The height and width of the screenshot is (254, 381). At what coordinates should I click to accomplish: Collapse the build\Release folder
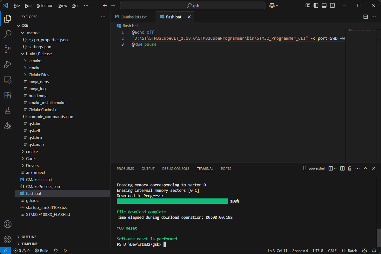click(x=23, y=54)
